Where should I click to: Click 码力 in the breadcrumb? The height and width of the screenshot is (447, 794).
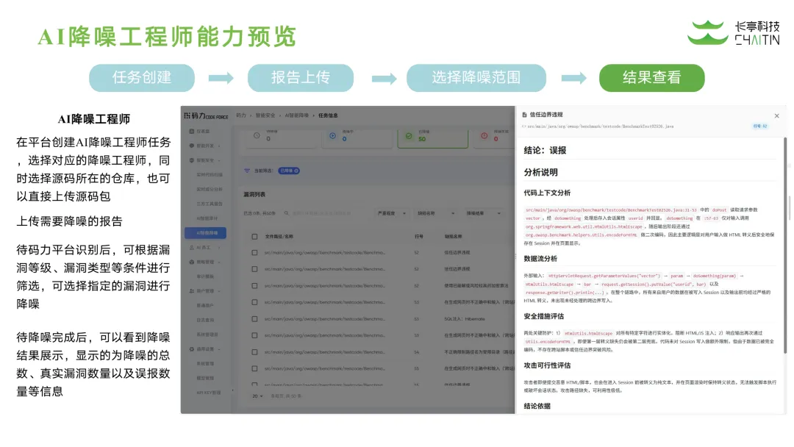(241, 115)
